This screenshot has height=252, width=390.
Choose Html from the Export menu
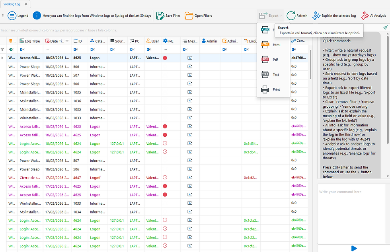(273, 45)
